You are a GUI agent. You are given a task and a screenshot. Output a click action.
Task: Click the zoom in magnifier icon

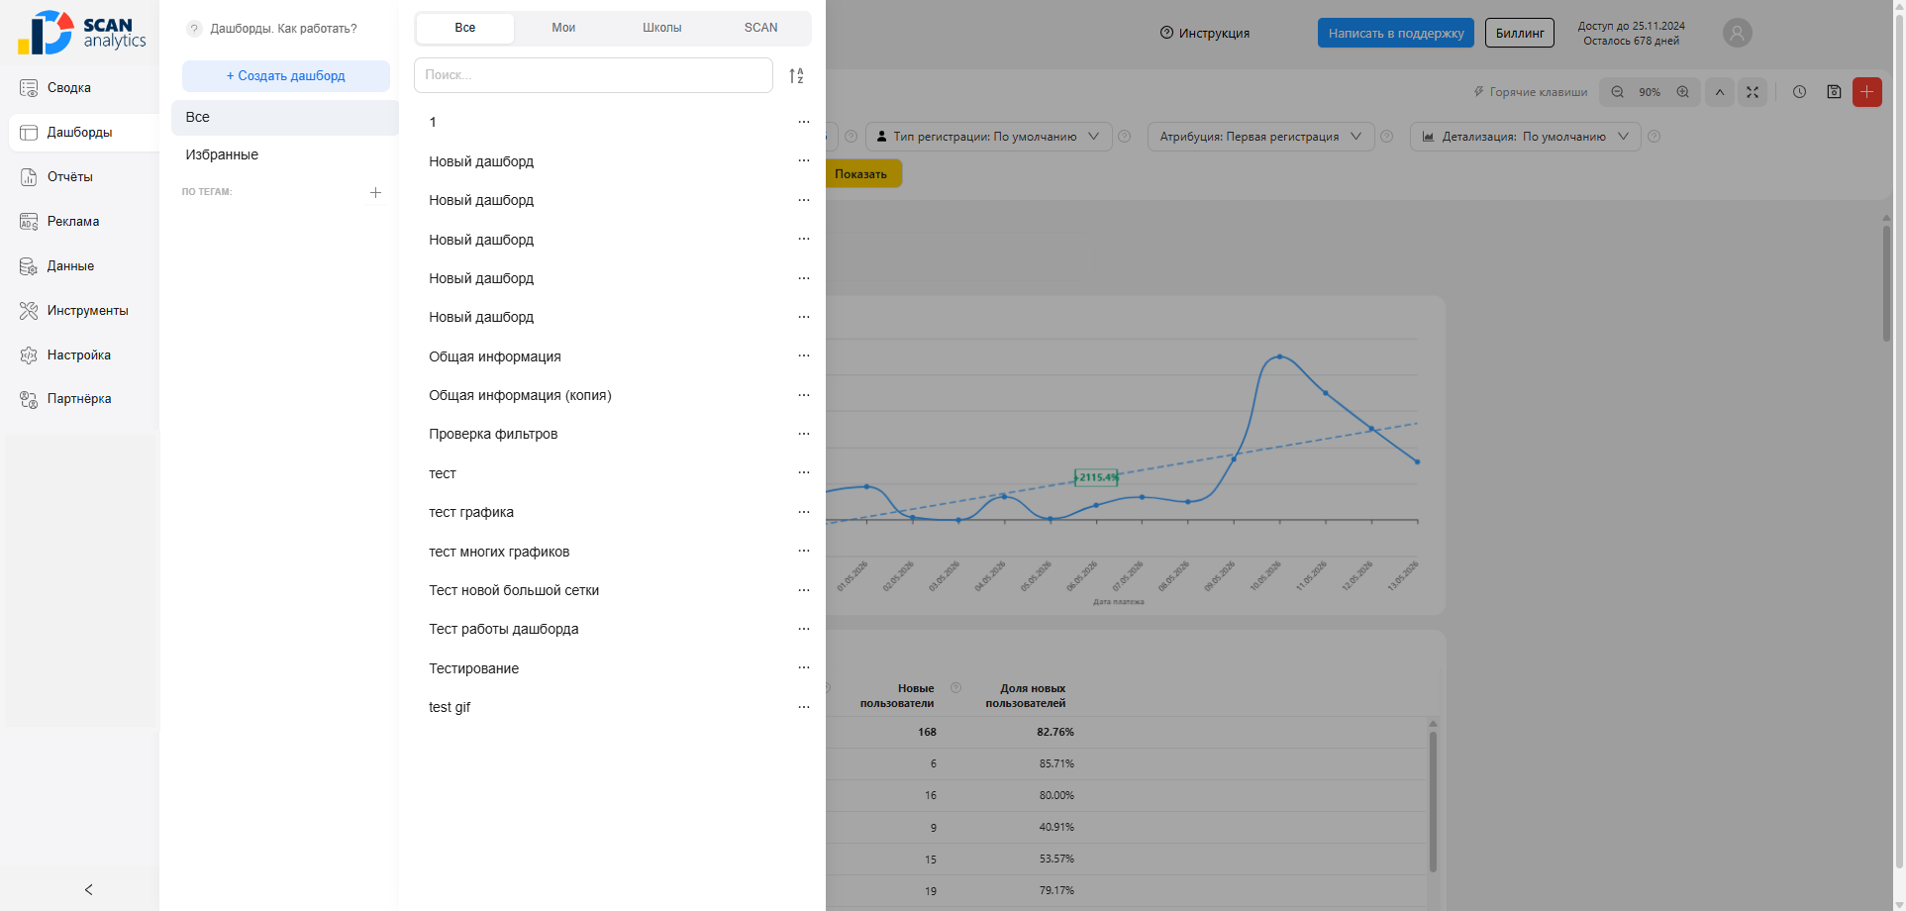point(1682,92)
